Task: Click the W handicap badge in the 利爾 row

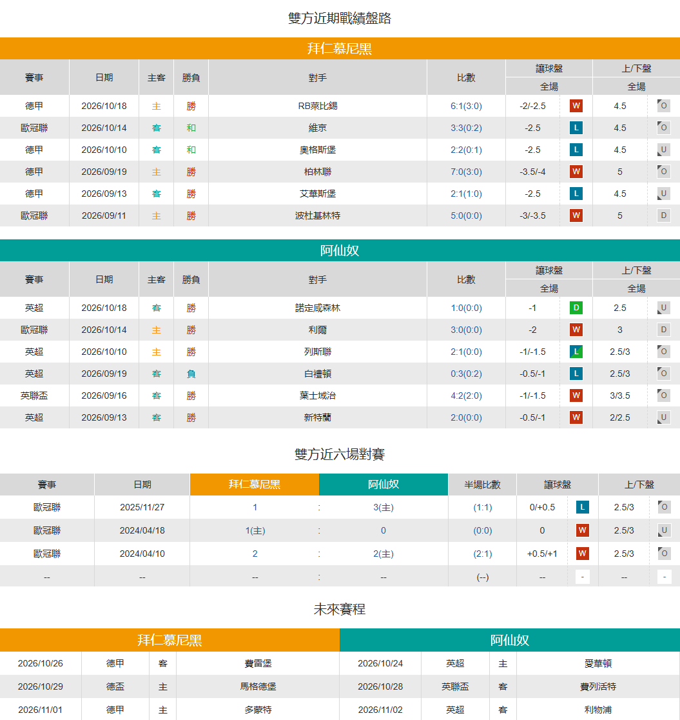Action: (x=576, y=330)
